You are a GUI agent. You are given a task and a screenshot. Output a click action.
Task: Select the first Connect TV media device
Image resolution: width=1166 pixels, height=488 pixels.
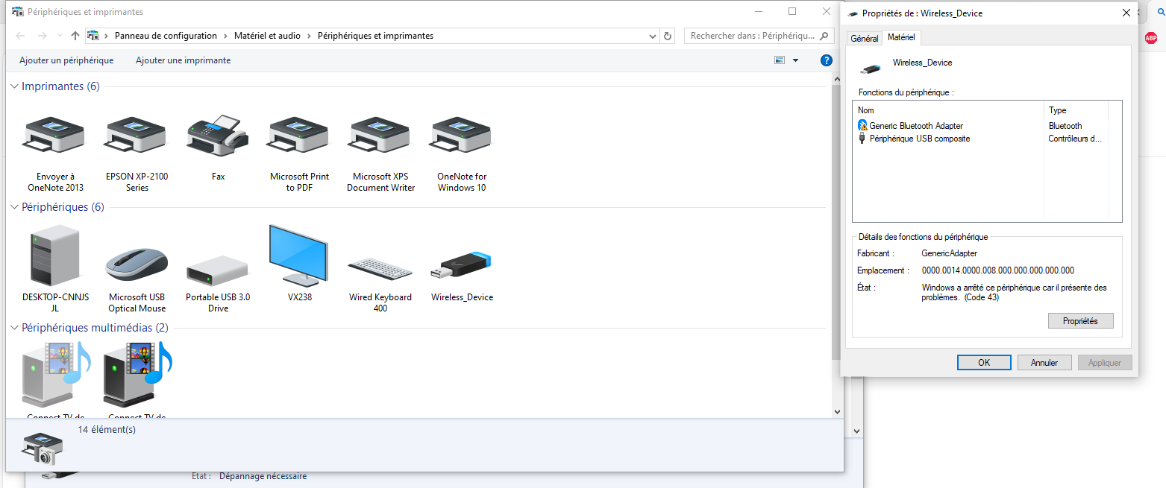coord(55,375)
